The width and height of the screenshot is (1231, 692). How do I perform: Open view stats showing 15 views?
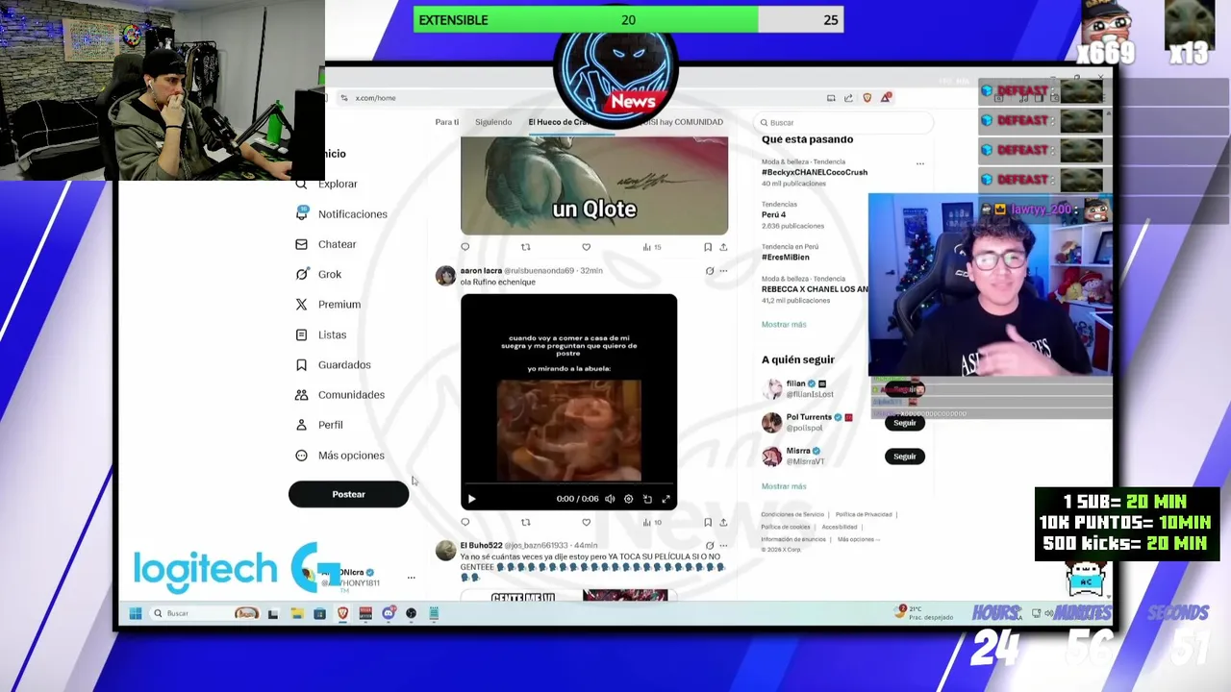pyautogui.click(x=651, y=247)
